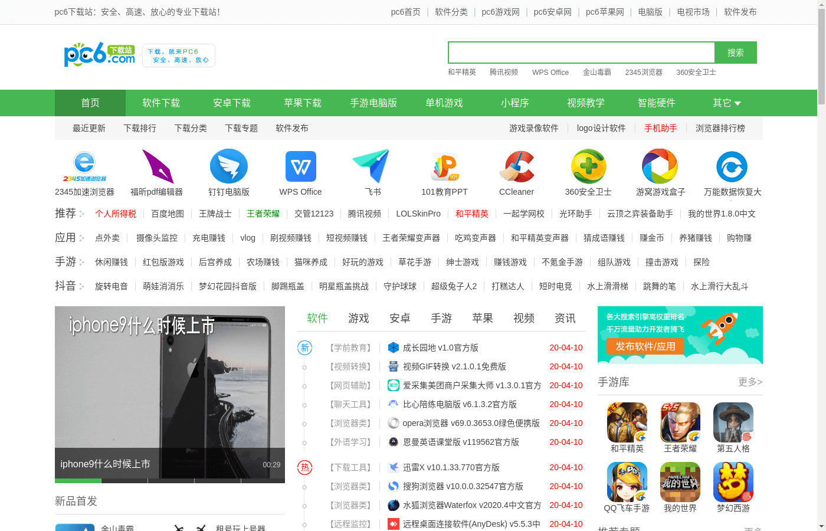The width and height of the screenshot is (826, 531).
Task: Open 成长园地 v1.0官方版 entry
Action: tap(440, 348)
